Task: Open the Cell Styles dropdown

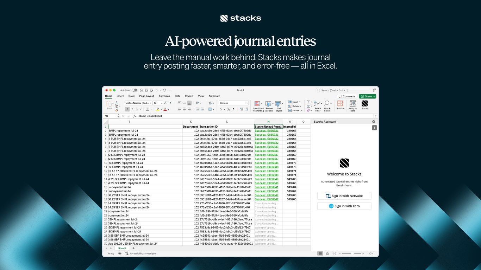Action: coord(279,106)
